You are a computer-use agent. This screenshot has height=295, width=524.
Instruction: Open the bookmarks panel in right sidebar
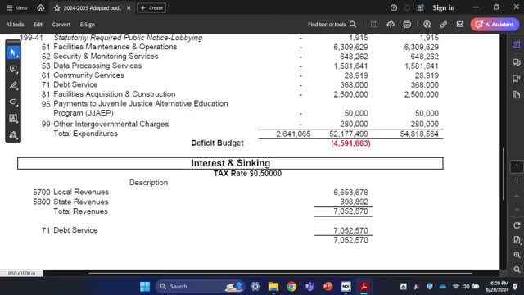click(517, 79)
